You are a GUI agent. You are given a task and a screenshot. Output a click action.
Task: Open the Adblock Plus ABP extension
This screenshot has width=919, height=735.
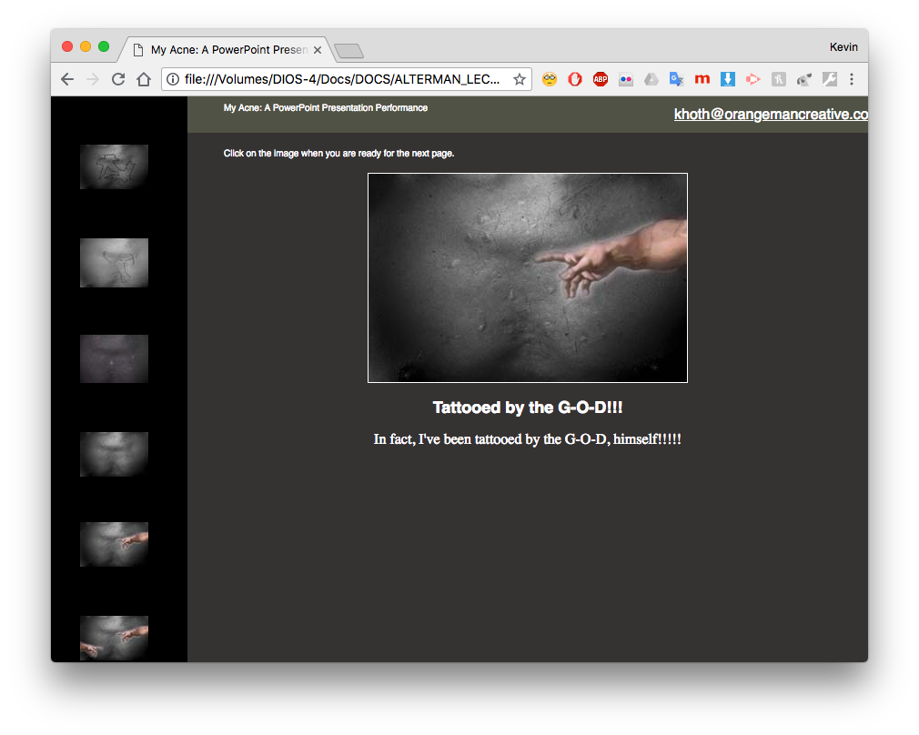(601, 79)
